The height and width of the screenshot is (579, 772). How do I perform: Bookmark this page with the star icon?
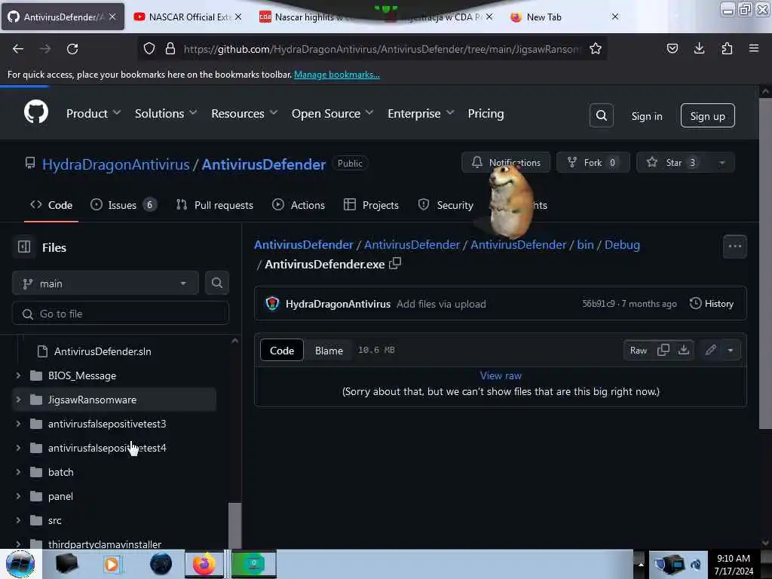[x=596, y=49]
